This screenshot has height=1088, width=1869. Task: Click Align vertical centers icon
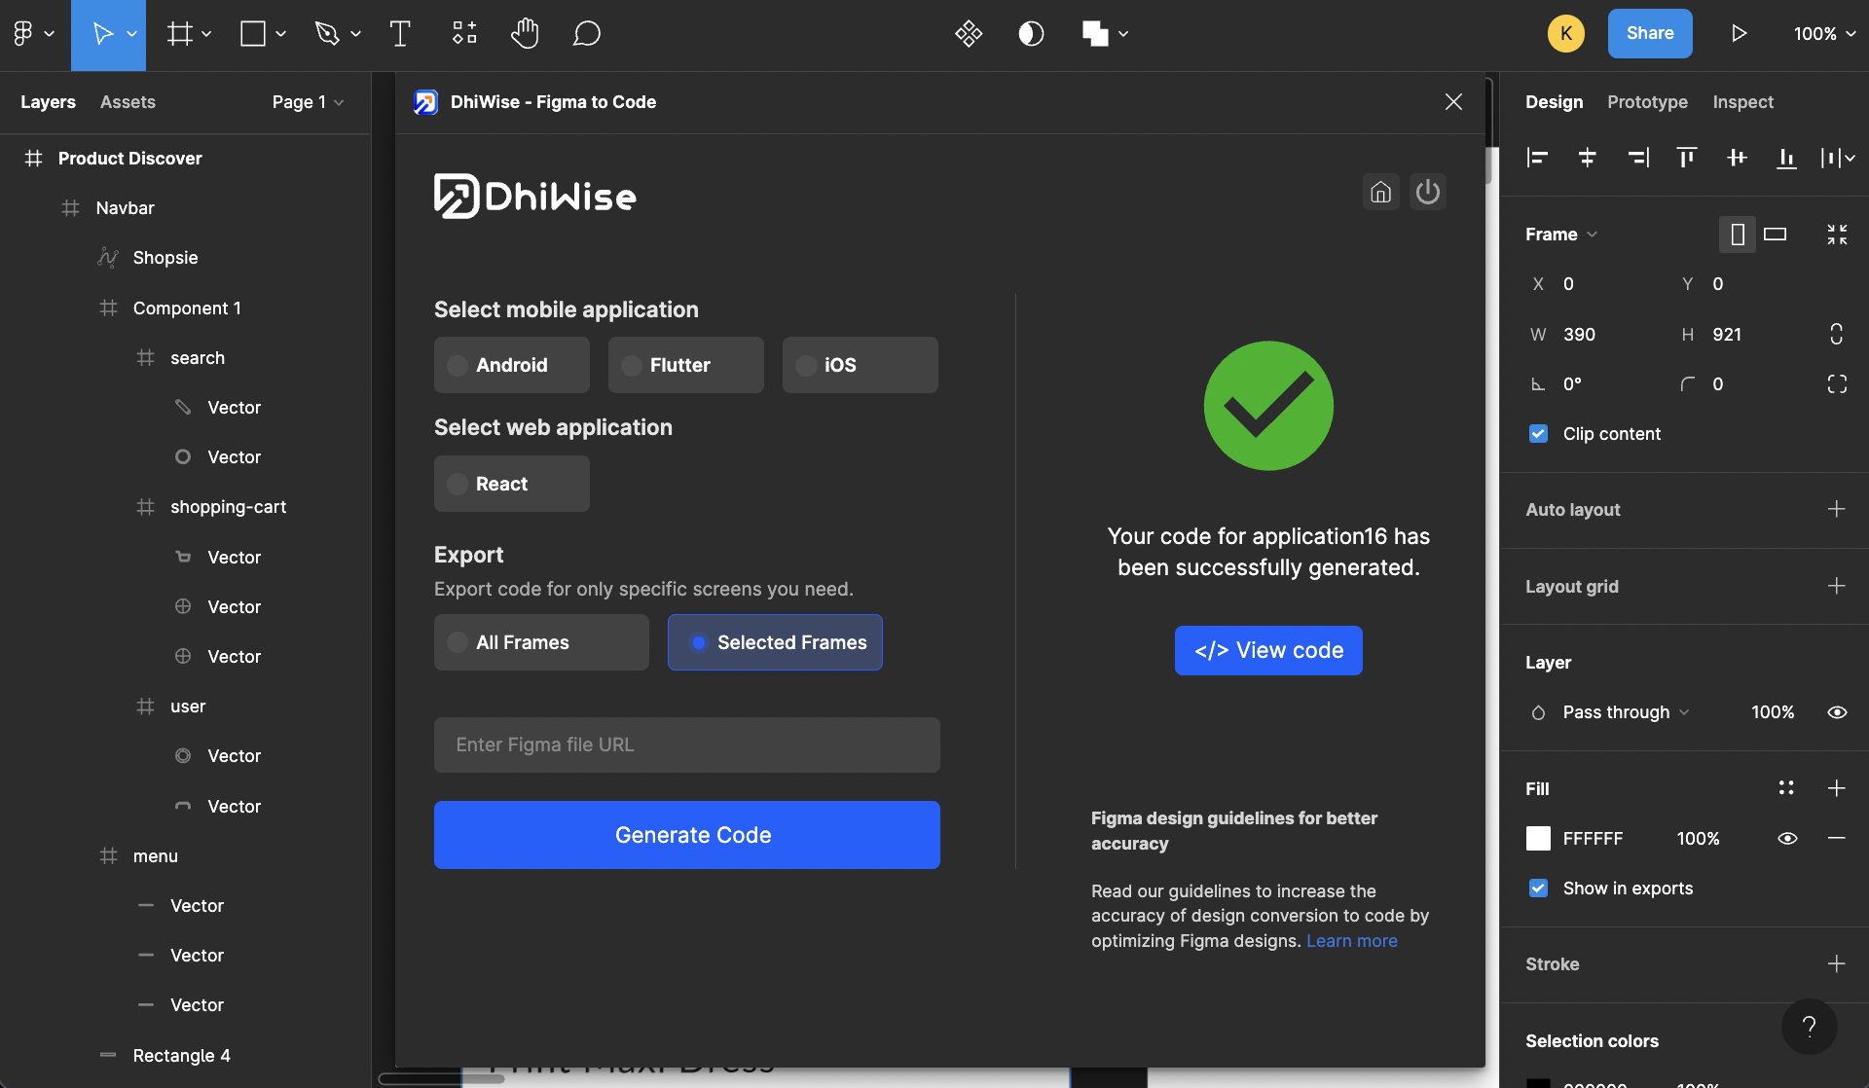click(x=1737, y=158)
